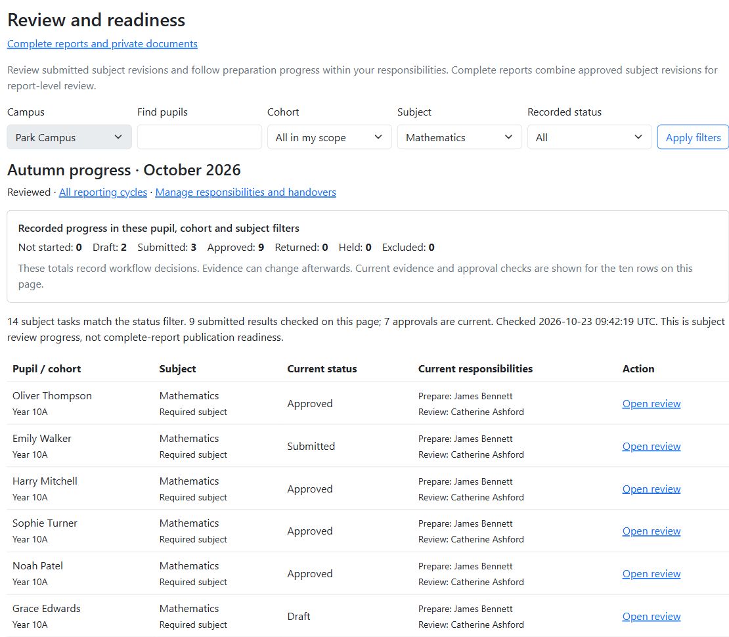Click the Action column header

pyautogui.click(x=638, y=368)
